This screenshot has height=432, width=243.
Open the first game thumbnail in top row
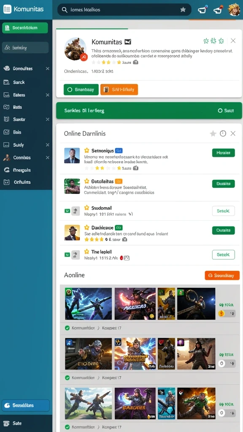point(89,304)
